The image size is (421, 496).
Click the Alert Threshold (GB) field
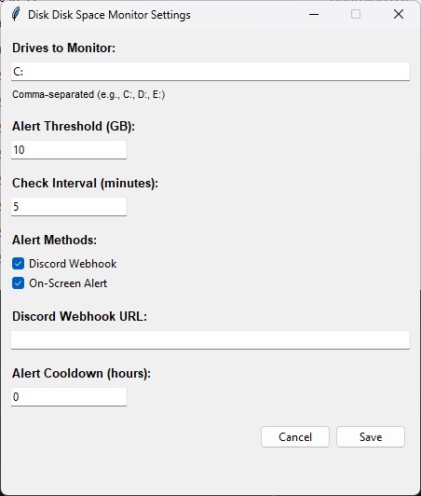coord(69,149)
